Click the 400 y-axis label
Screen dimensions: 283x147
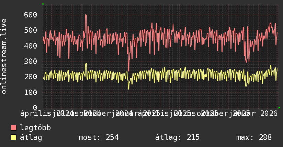(31, 46)
